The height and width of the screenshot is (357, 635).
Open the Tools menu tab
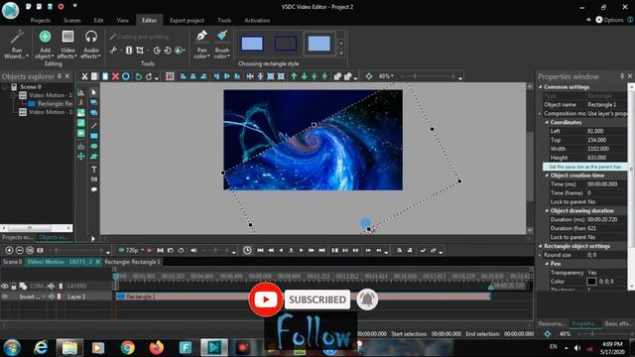pyautogui.click(x=224, y=20)
